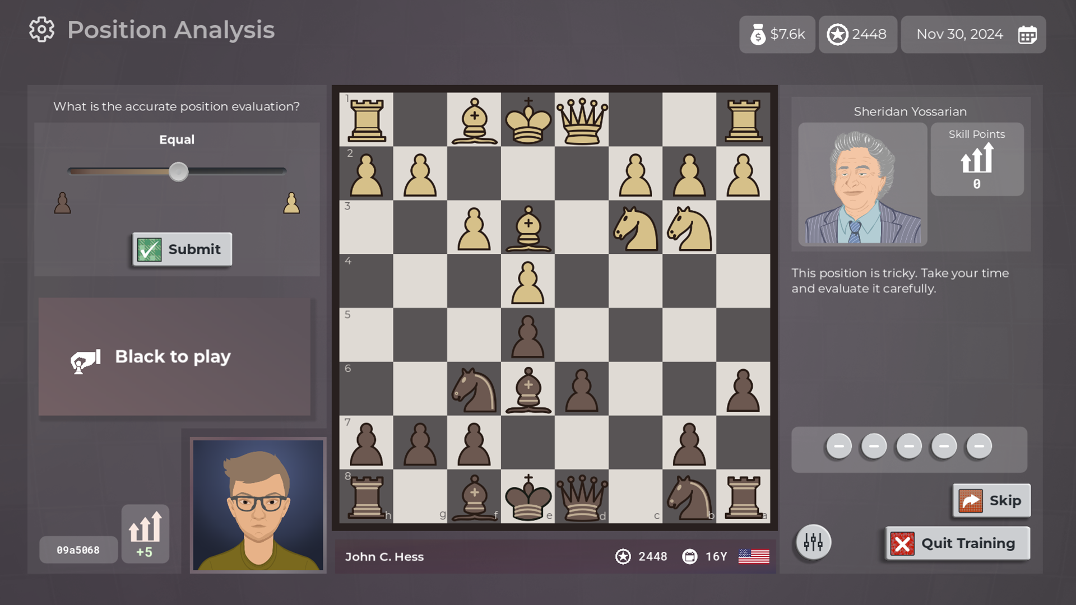The width and height of the screenshot is (1076, 605).
Task: Click the dark pawn icon under slider
Action: (63, 203)
